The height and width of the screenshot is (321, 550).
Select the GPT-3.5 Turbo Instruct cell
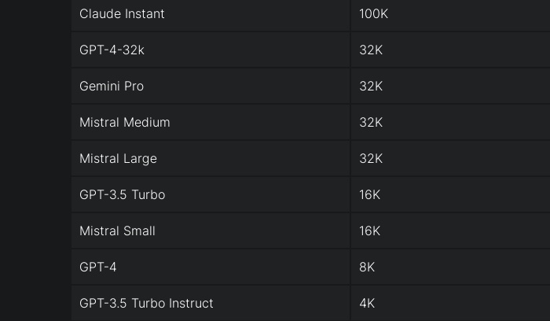click(146, 304)
